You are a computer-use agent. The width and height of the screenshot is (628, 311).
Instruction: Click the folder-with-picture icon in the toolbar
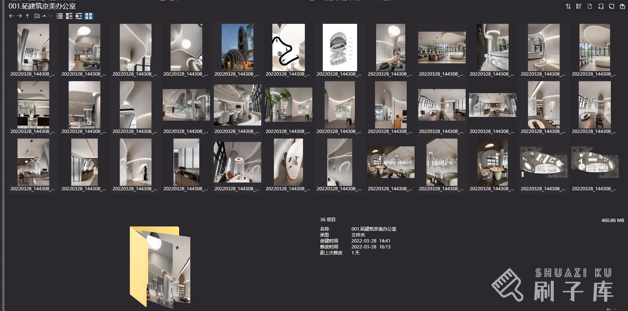coord(37,16)
